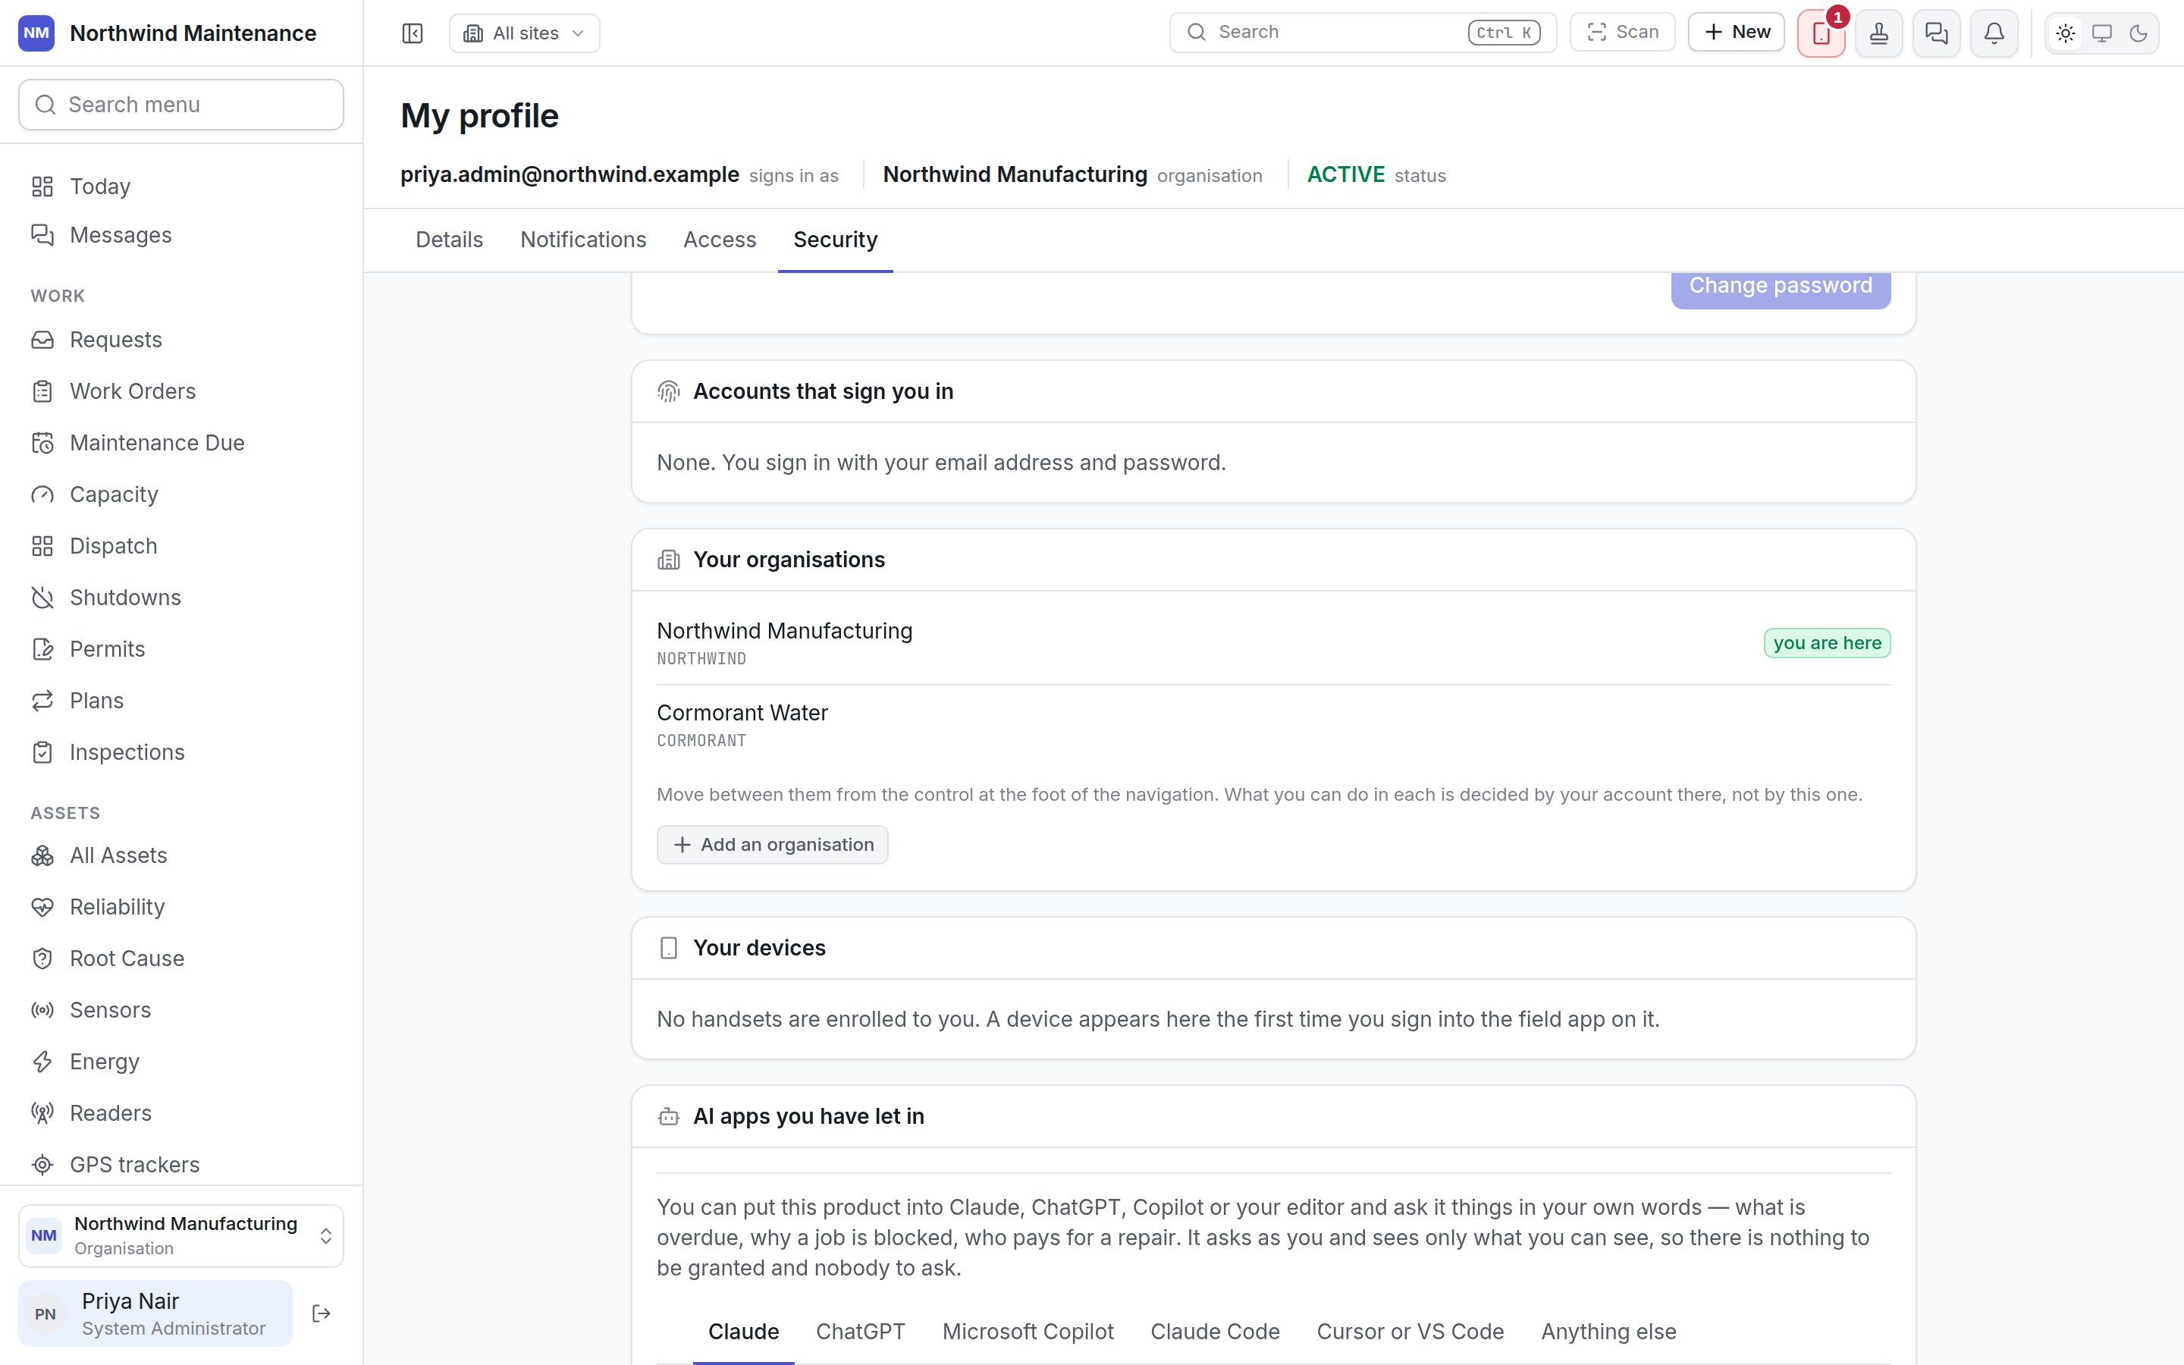Switch to the Notifications tab
The width and height of the screenshot is (2184, 1365).
[x=583, y=239]
